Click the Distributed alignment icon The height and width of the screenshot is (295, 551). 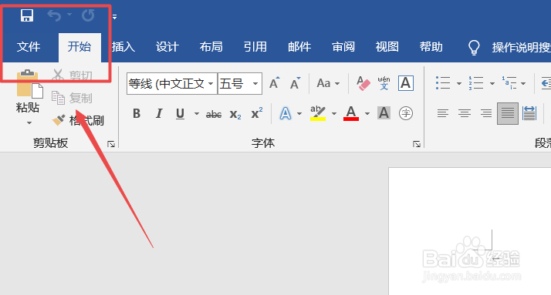[529, 113]
